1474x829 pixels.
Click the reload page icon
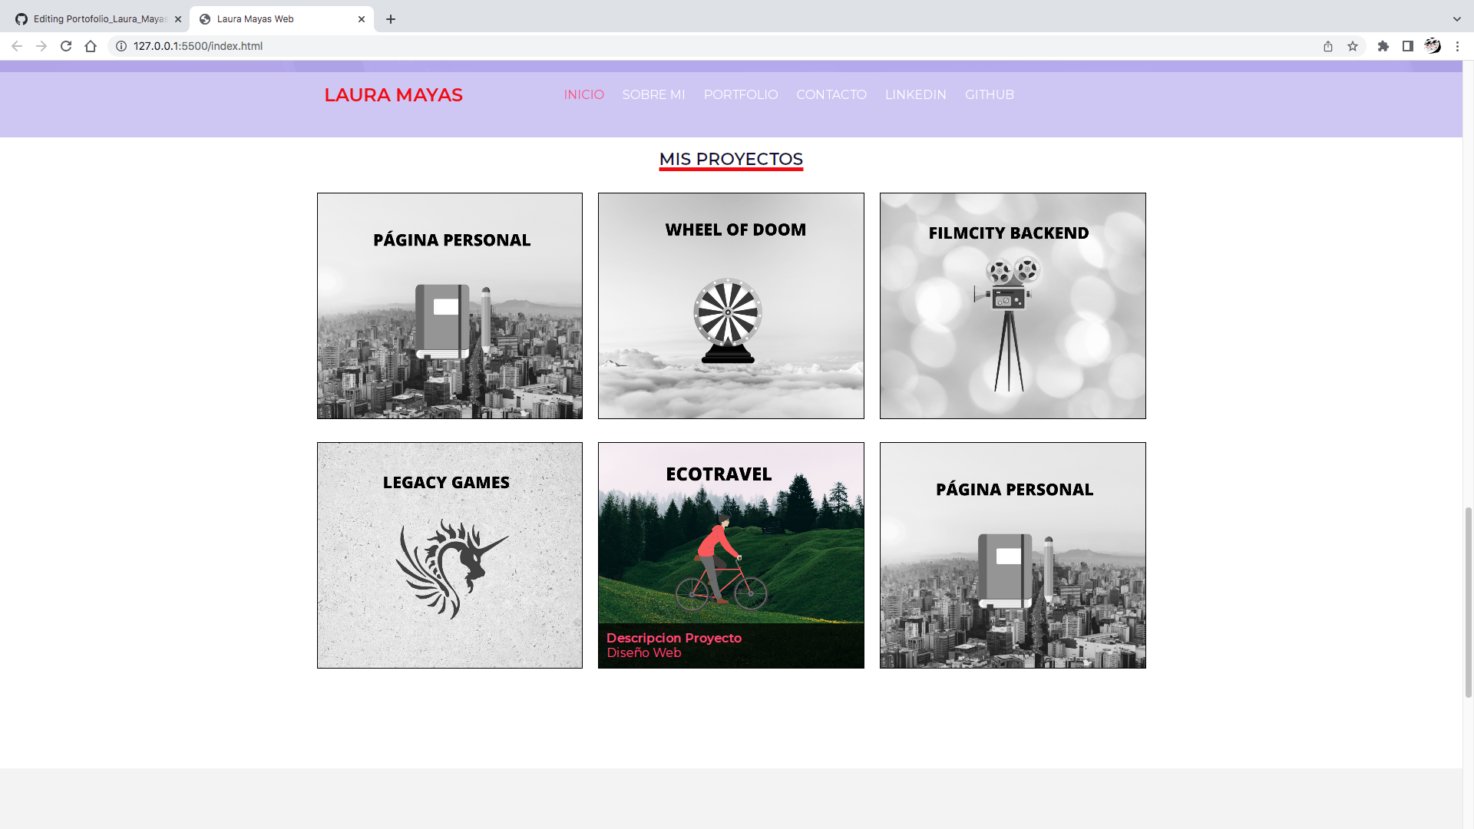coord(65,46)
